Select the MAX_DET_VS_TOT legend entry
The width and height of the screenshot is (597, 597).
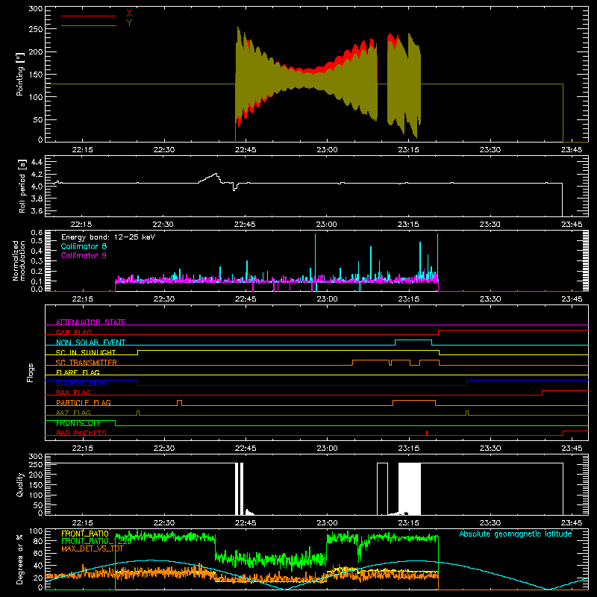(92, 548)
